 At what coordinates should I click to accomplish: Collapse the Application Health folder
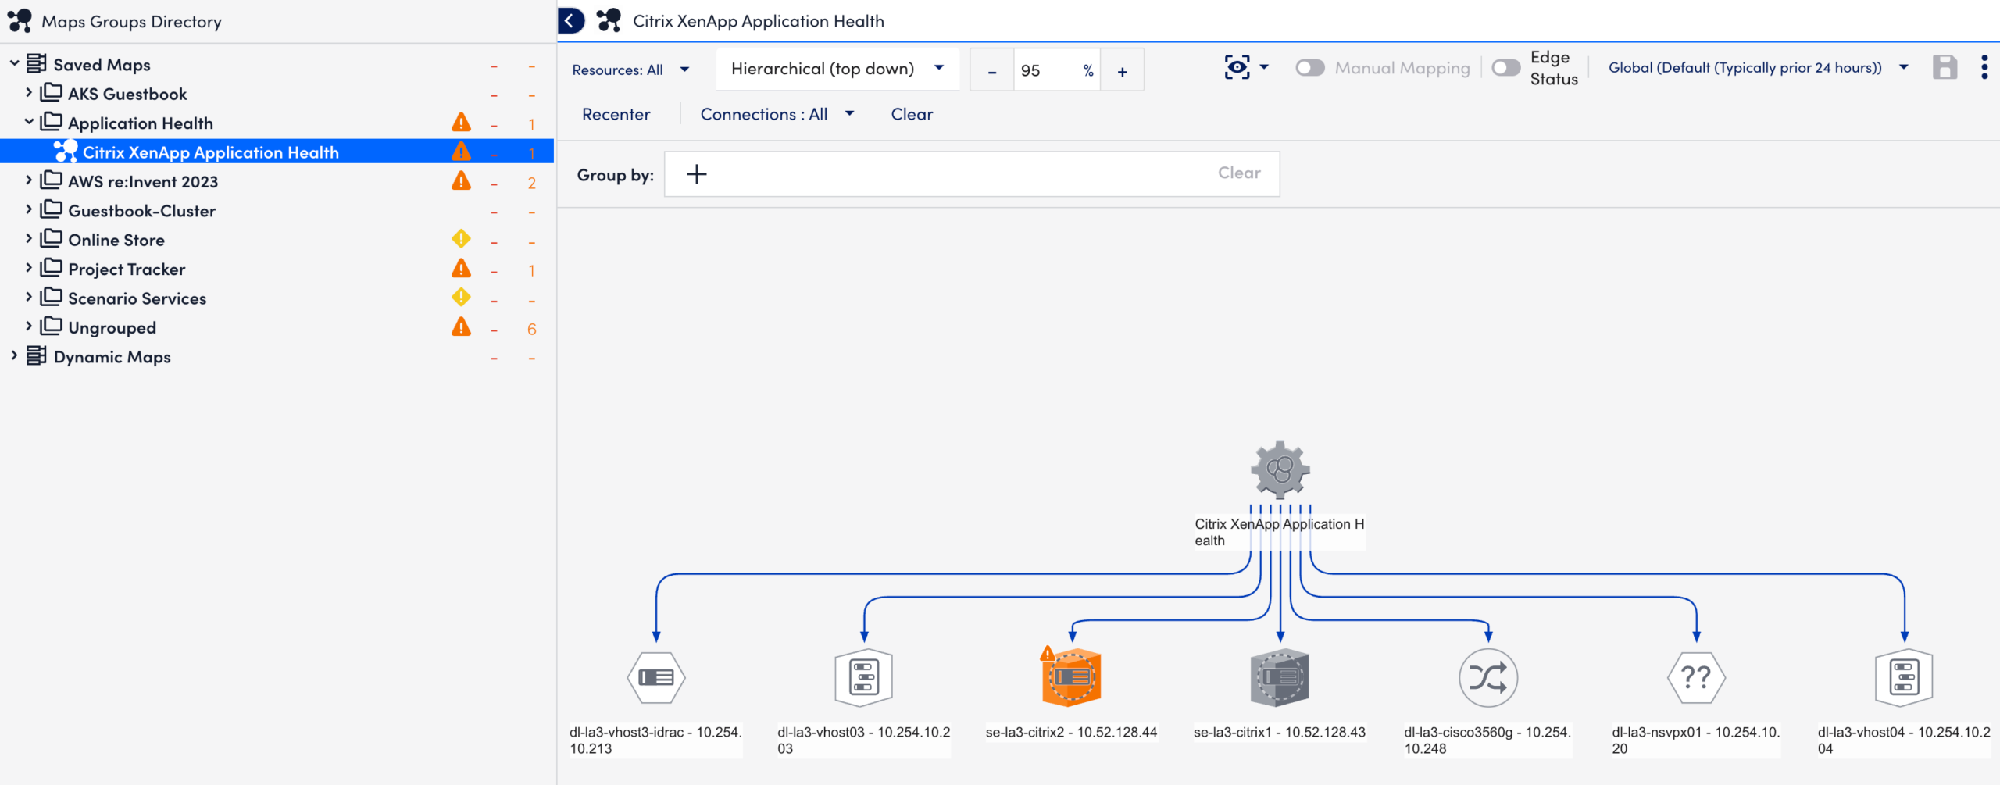pos(29,122)
